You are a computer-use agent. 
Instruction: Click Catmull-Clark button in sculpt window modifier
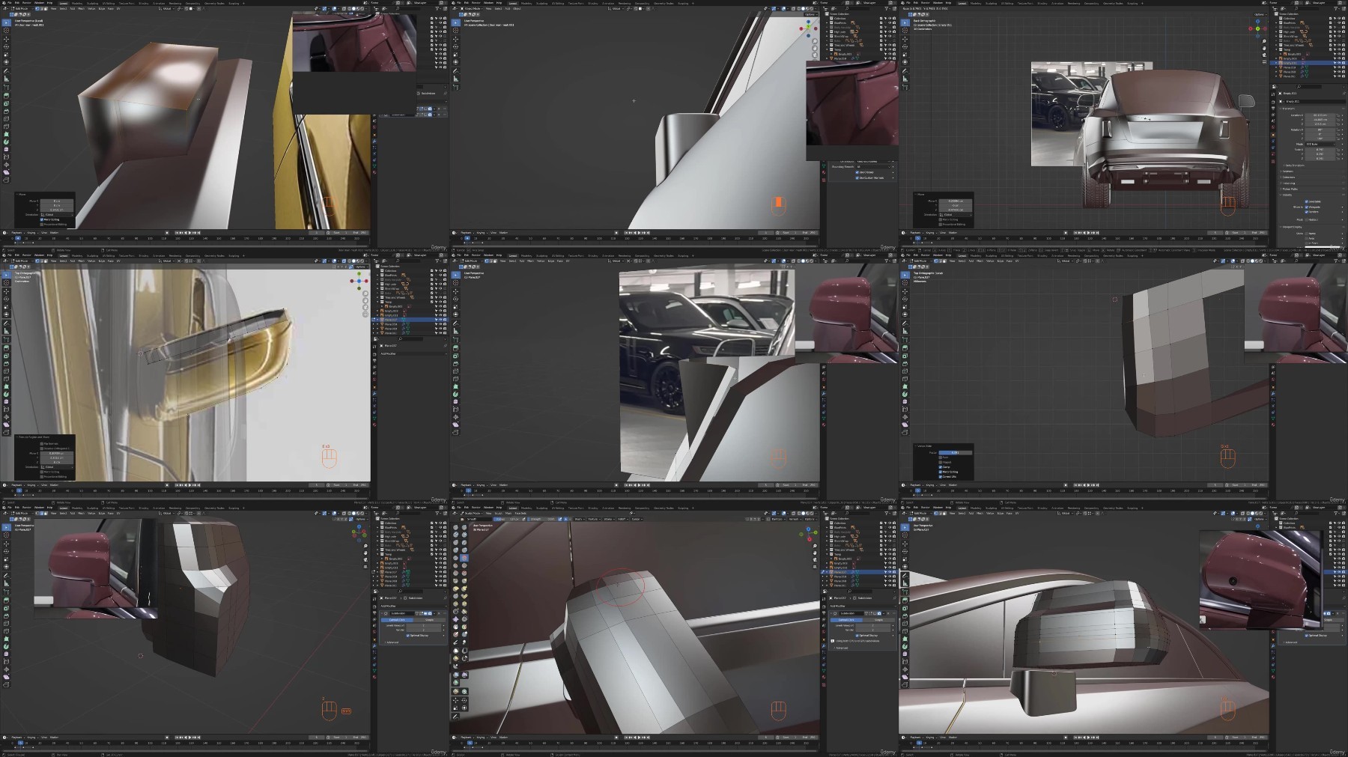click(846, 620)
